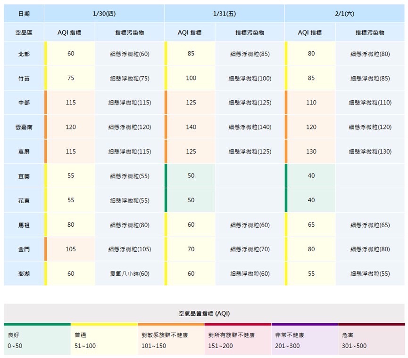Click 指標污染物 header under 1/31(五)
Screen dimensions: 408x358
point(250,32)
